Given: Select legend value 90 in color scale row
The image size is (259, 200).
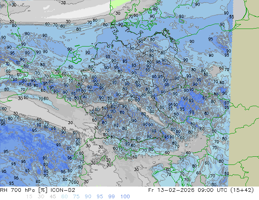Looking at the screenshot, I should (88, 197).
